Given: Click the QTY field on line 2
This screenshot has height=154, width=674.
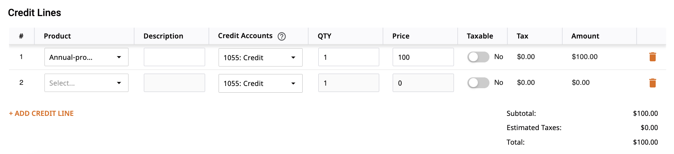Looking at the screenshot, I should pyautogui.click(x=349, y=83).
